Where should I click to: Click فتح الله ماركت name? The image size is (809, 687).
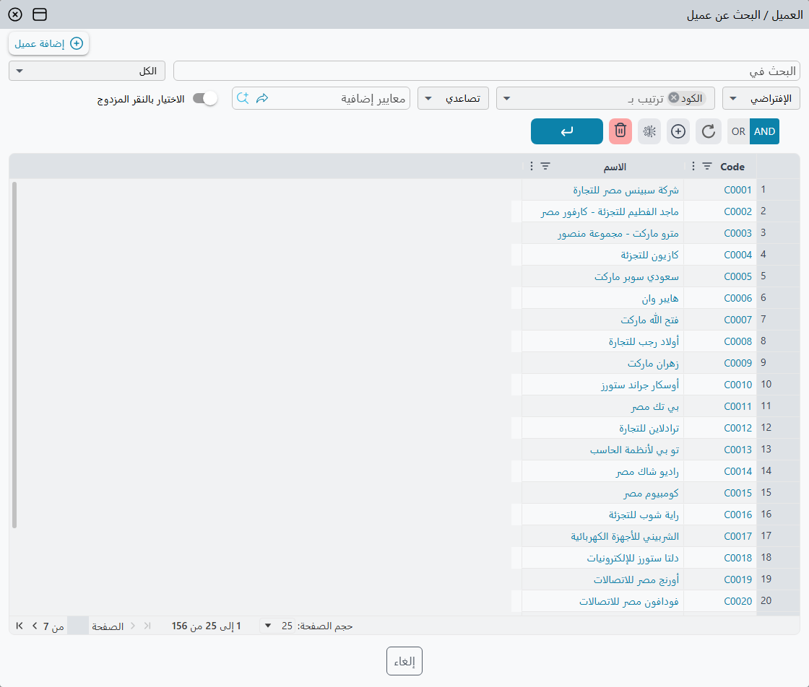(x=649, y=320)
